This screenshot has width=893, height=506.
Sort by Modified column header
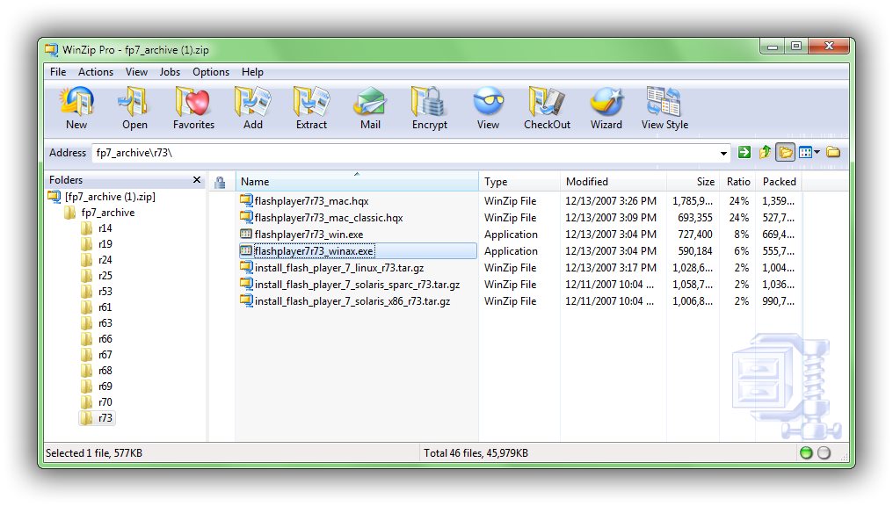pyautogui.click(x=613, y=182)
